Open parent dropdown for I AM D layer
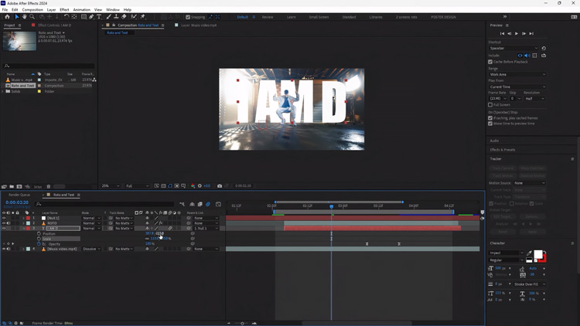The width and height of the screenshot is (580, 326). [206, 229]
